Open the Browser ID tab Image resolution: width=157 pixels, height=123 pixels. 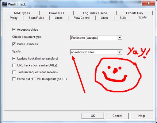pyautogui.click(x=56, y=13)
